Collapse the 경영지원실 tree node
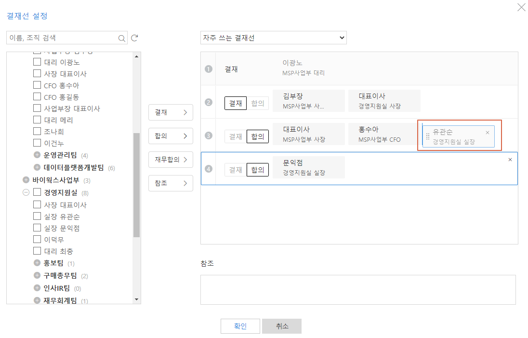 coord(26,192)
